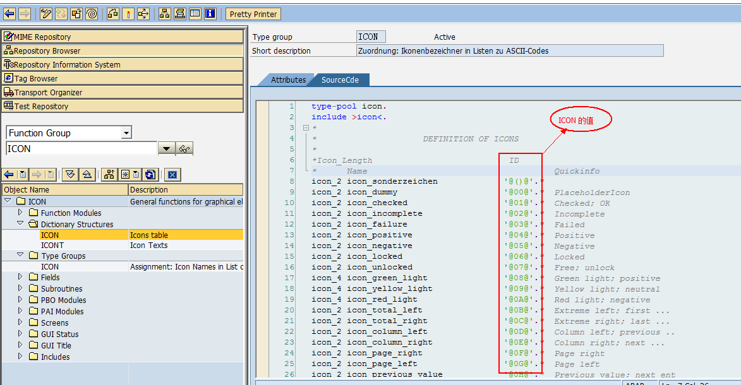Click the Superordinate Object List icon
741x385 pixels.
coord(109,175)
